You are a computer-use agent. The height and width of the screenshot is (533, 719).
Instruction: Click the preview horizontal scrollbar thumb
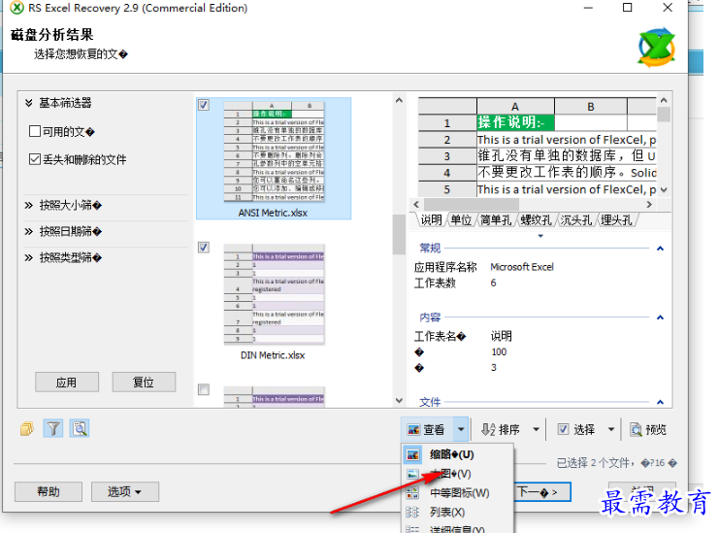[472, 204]
